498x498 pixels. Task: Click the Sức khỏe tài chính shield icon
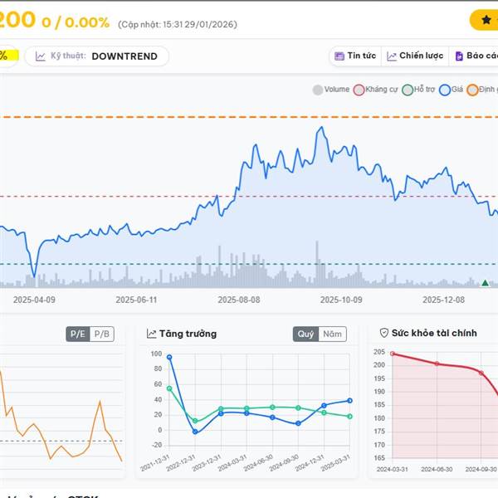click(x=384, y=333)
